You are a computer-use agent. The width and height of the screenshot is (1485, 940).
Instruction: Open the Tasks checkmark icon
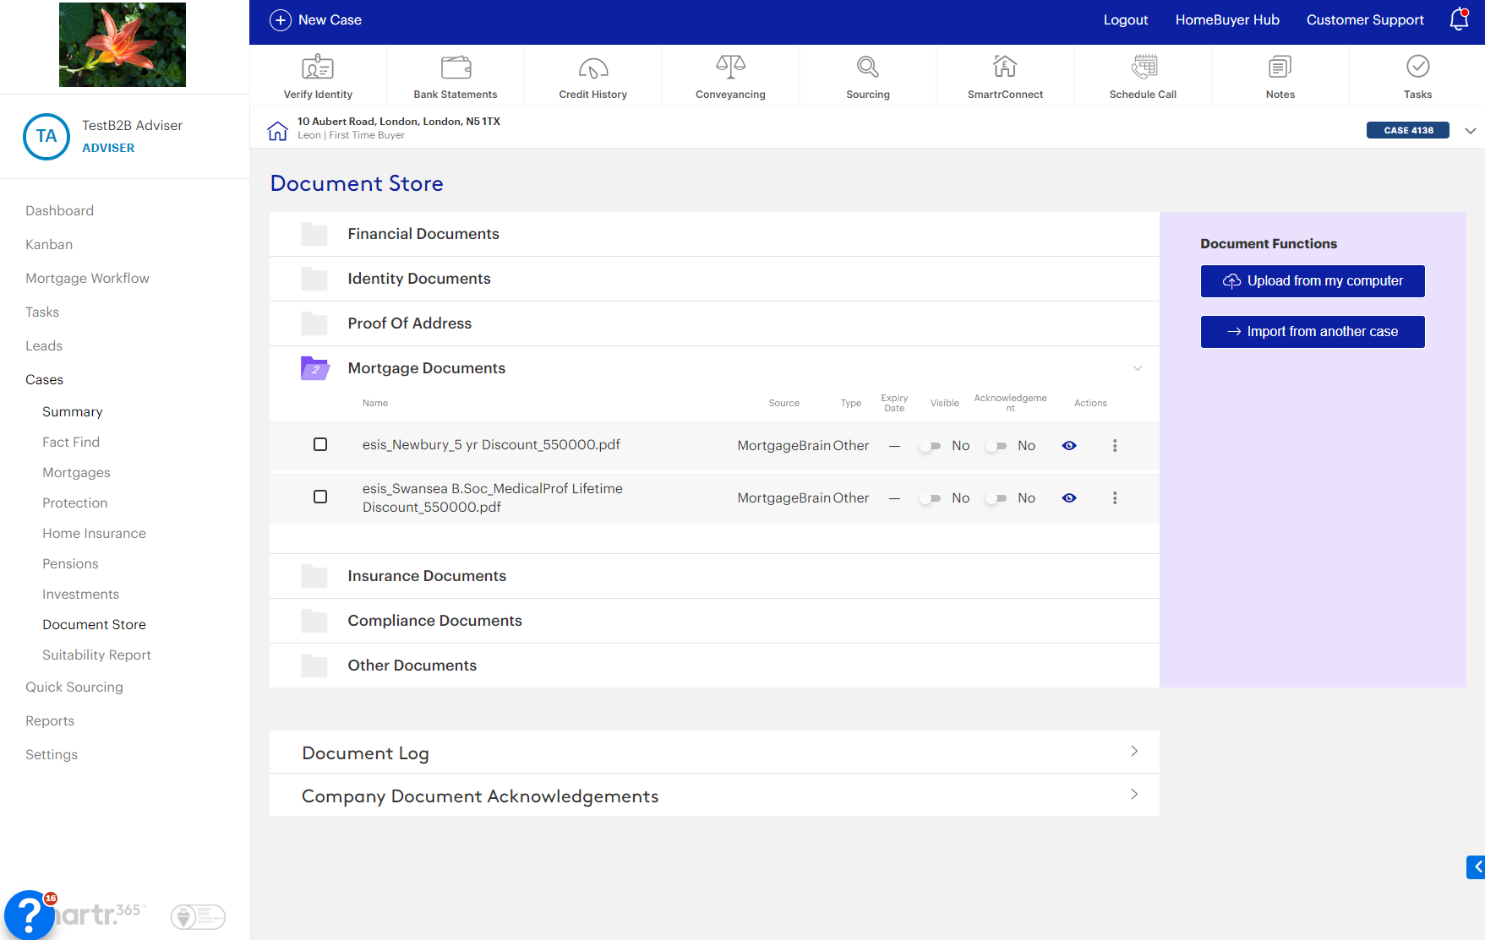[x=1417, y=67]
